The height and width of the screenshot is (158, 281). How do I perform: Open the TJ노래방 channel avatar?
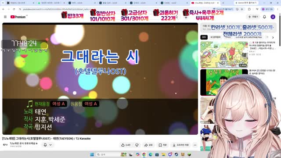(x=5, y=145)
